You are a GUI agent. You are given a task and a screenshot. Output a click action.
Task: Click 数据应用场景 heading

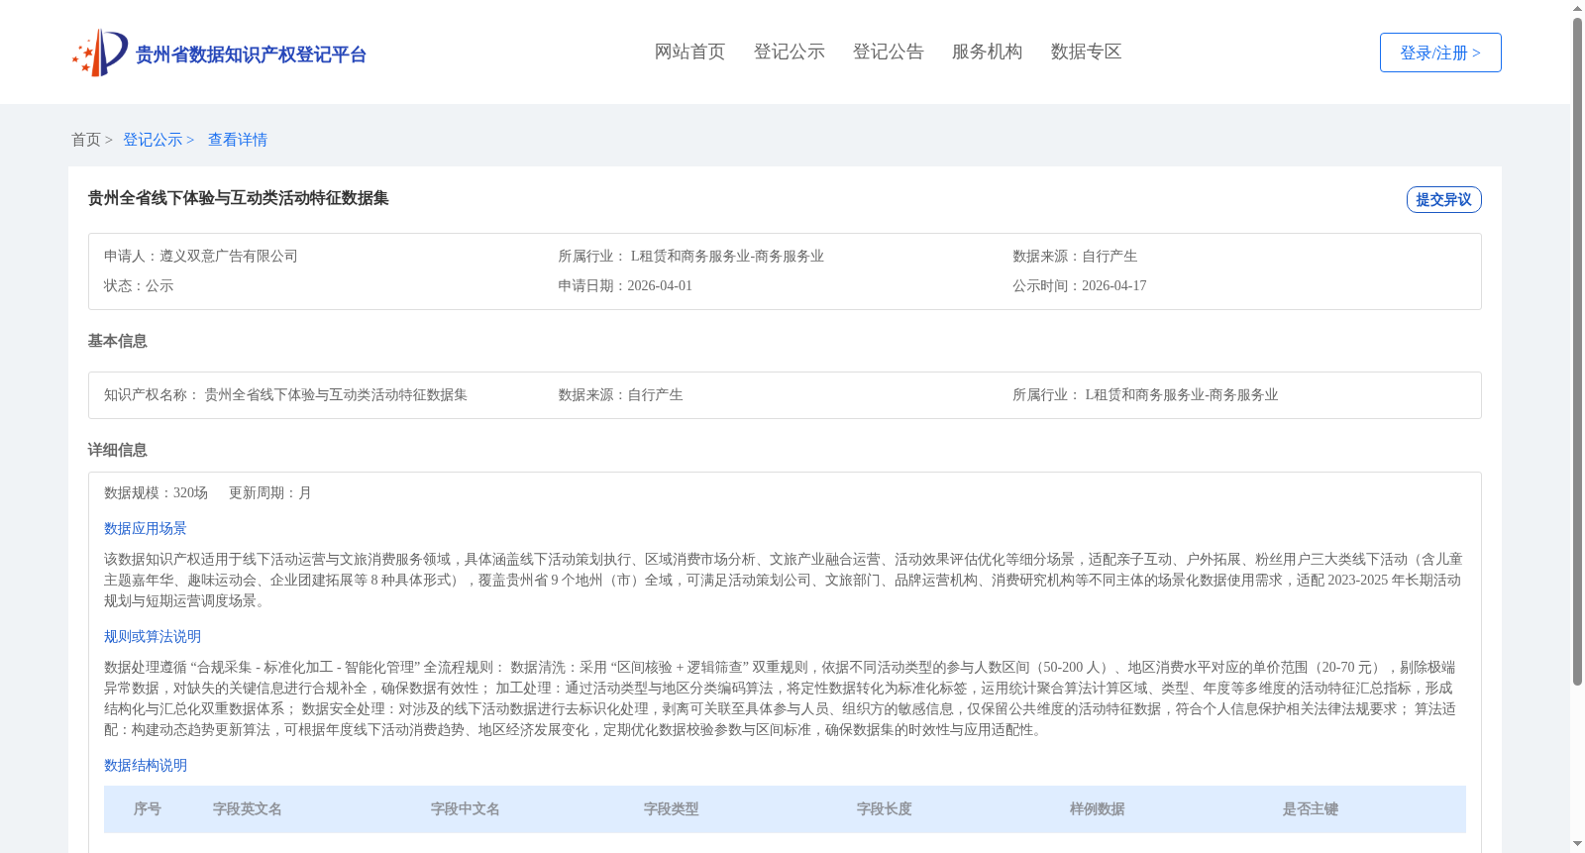click(x=146, y=528)
